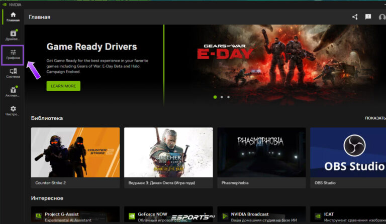This screenshot has height=224, width=386.
Task: Click the ПОКАЗАТЬ link in Библиотека
Action: (375, 118)
